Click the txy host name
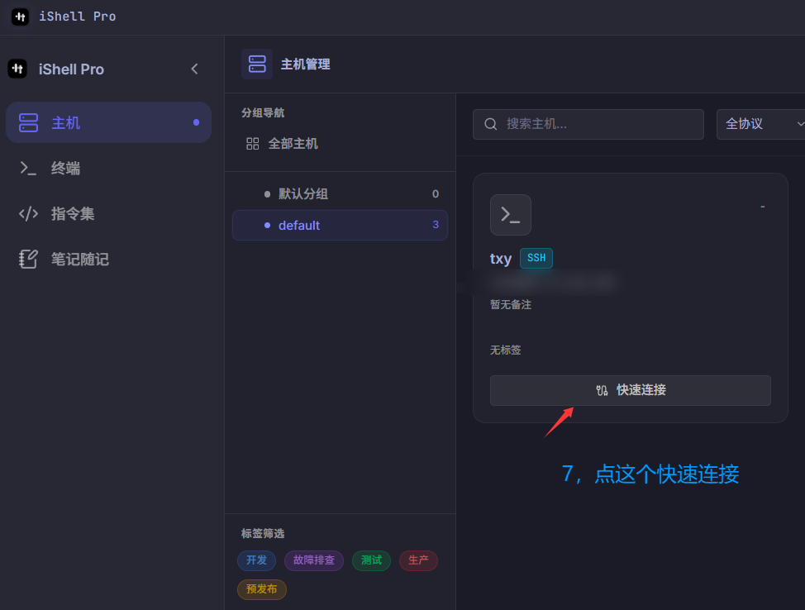 501,258
